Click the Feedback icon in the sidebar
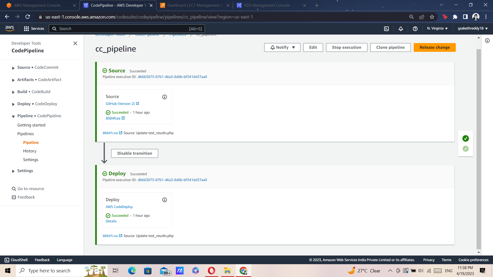The image size is (493, 277). [x=14, y=197]
